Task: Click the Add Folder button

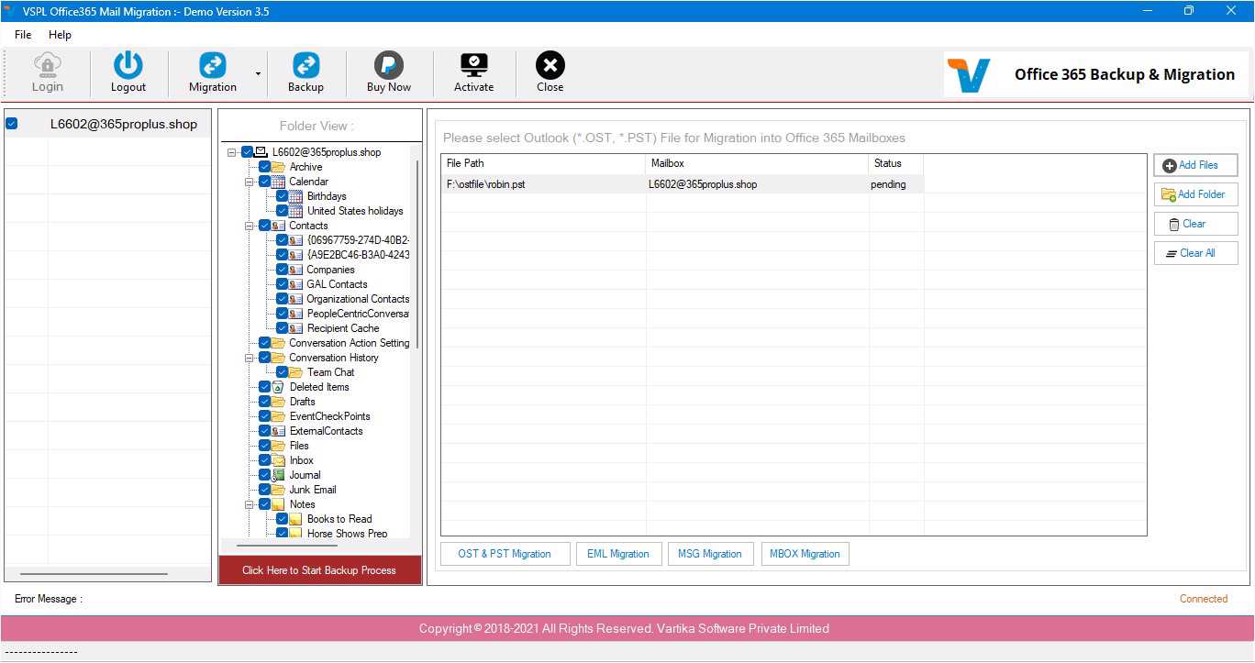Action: click(x=1196, y=194)
